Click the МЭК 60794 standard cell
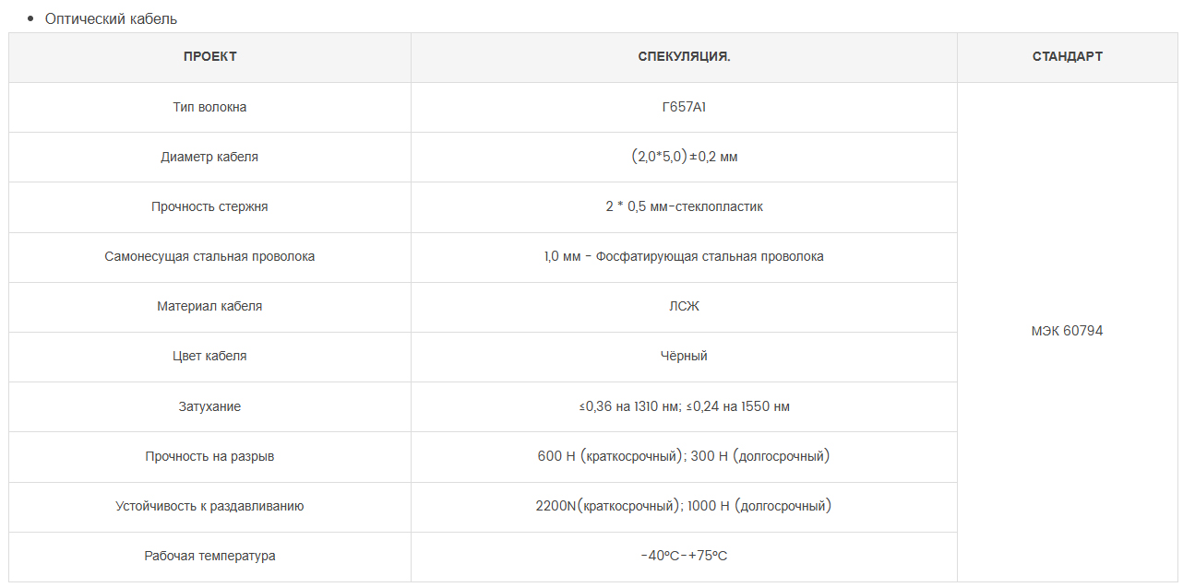The image size is (1183, 587). point(1067,331)
